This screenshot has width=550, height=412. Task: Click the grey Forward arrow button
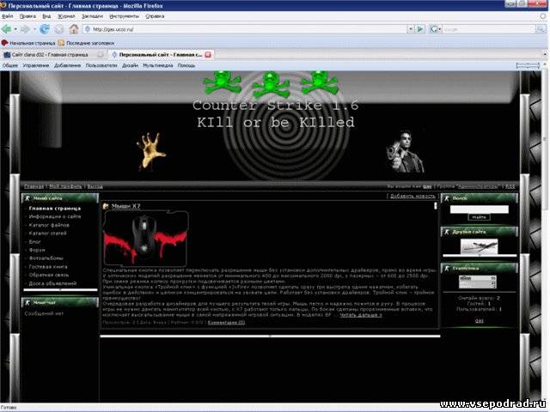coord(25,29)
